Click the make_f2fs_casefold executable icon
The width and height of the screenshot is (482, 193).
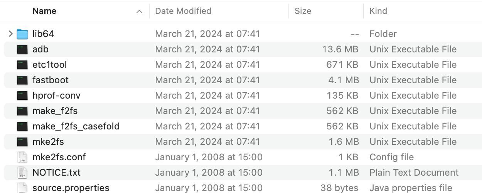tap(22, 126)
